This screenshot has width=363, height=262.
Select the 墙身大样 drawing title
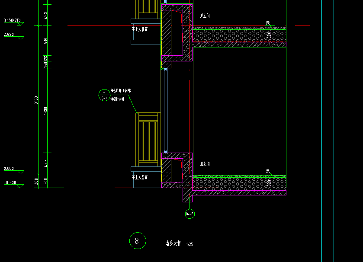point(173,243)
